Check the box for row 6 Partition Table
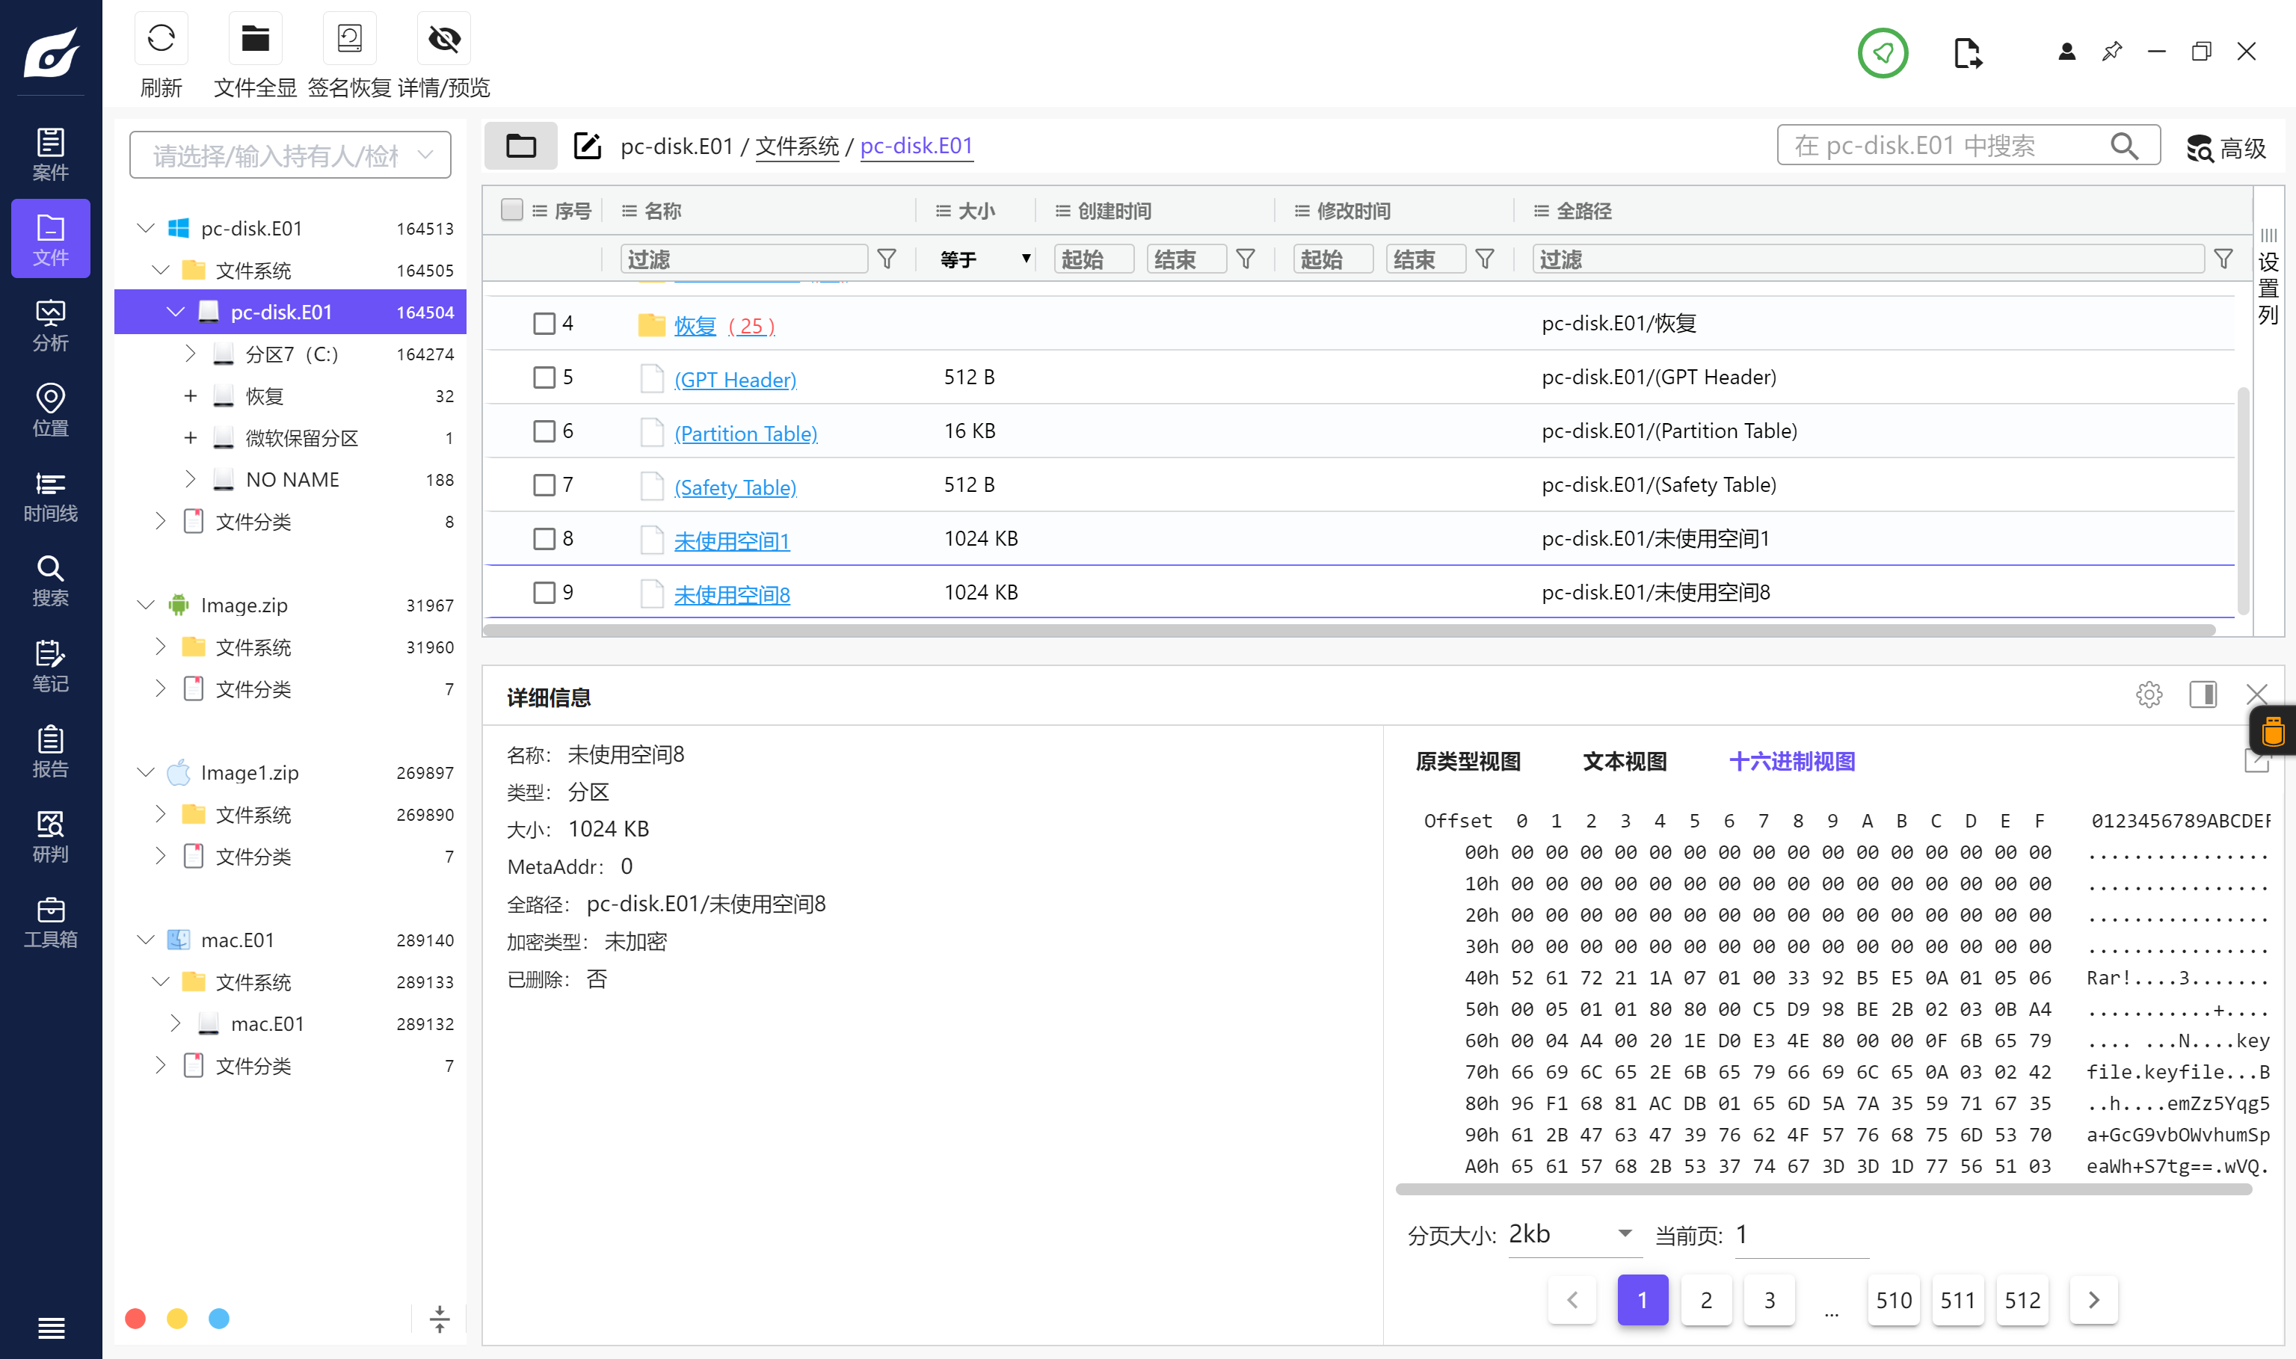This screenshot has width=2296, height=1359. coord(544,431)
